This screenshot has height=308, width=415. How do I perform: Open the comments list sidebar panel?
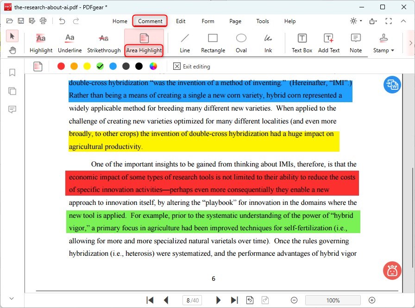click(x=12, y=109)
